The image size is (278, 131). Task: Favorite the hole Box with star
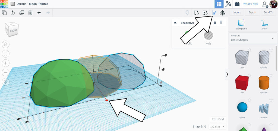249,50
